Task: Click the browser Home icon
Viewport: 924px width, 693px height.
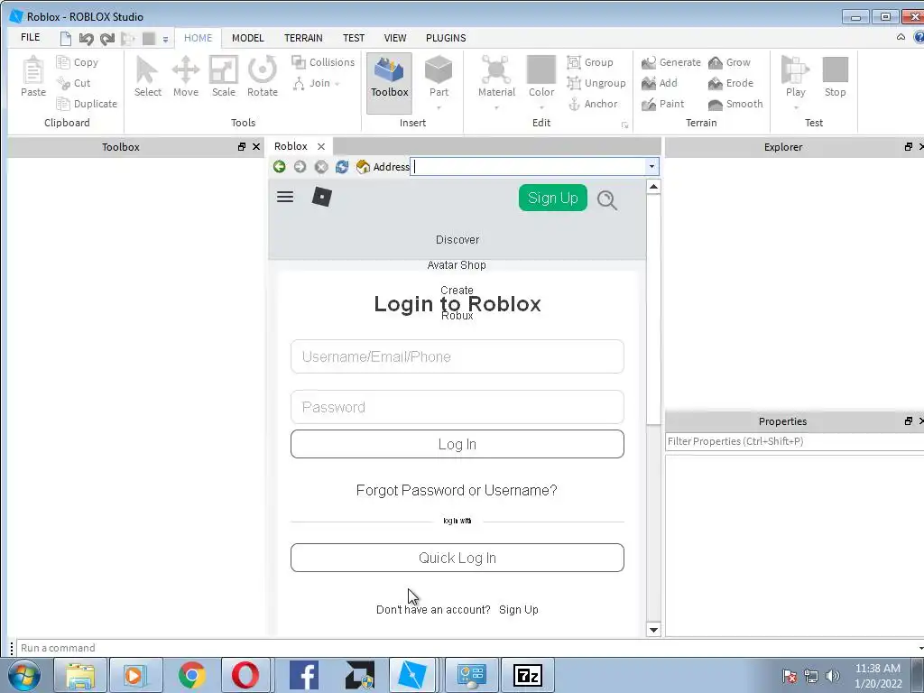Action: 363,167
